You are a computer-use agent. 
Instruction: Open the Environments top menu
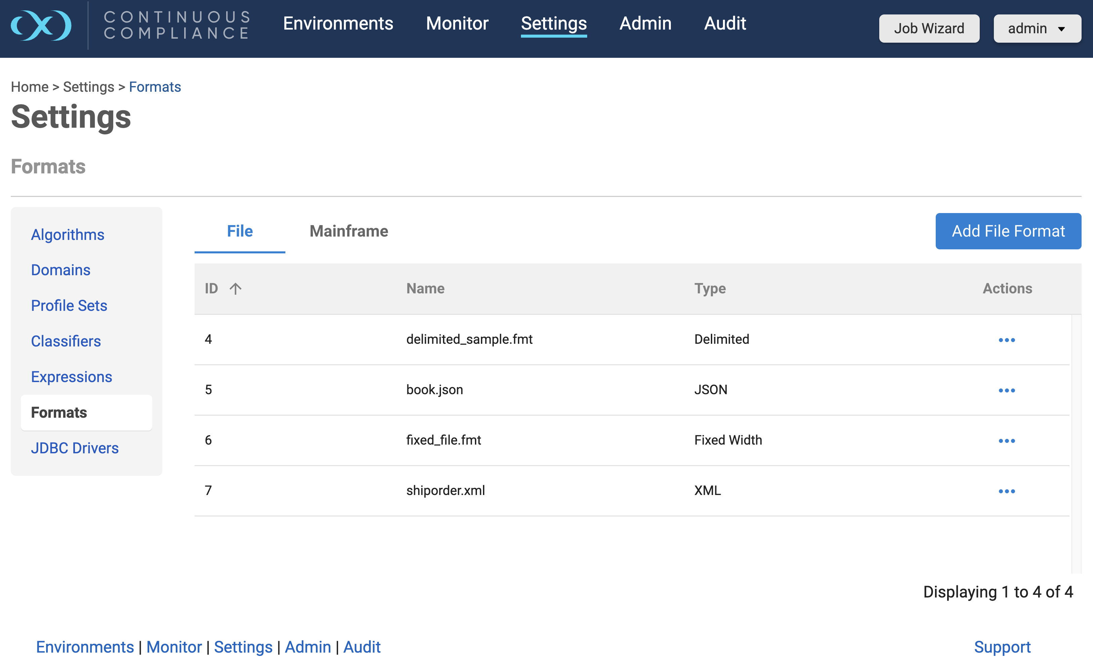click(x=338, y=23)
